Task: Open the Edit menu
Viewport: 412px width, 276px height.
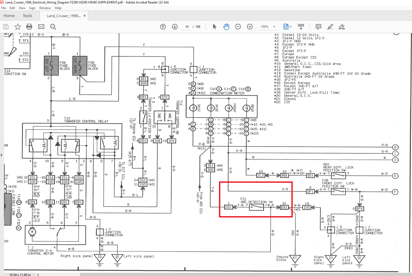Action: point(12,8)
